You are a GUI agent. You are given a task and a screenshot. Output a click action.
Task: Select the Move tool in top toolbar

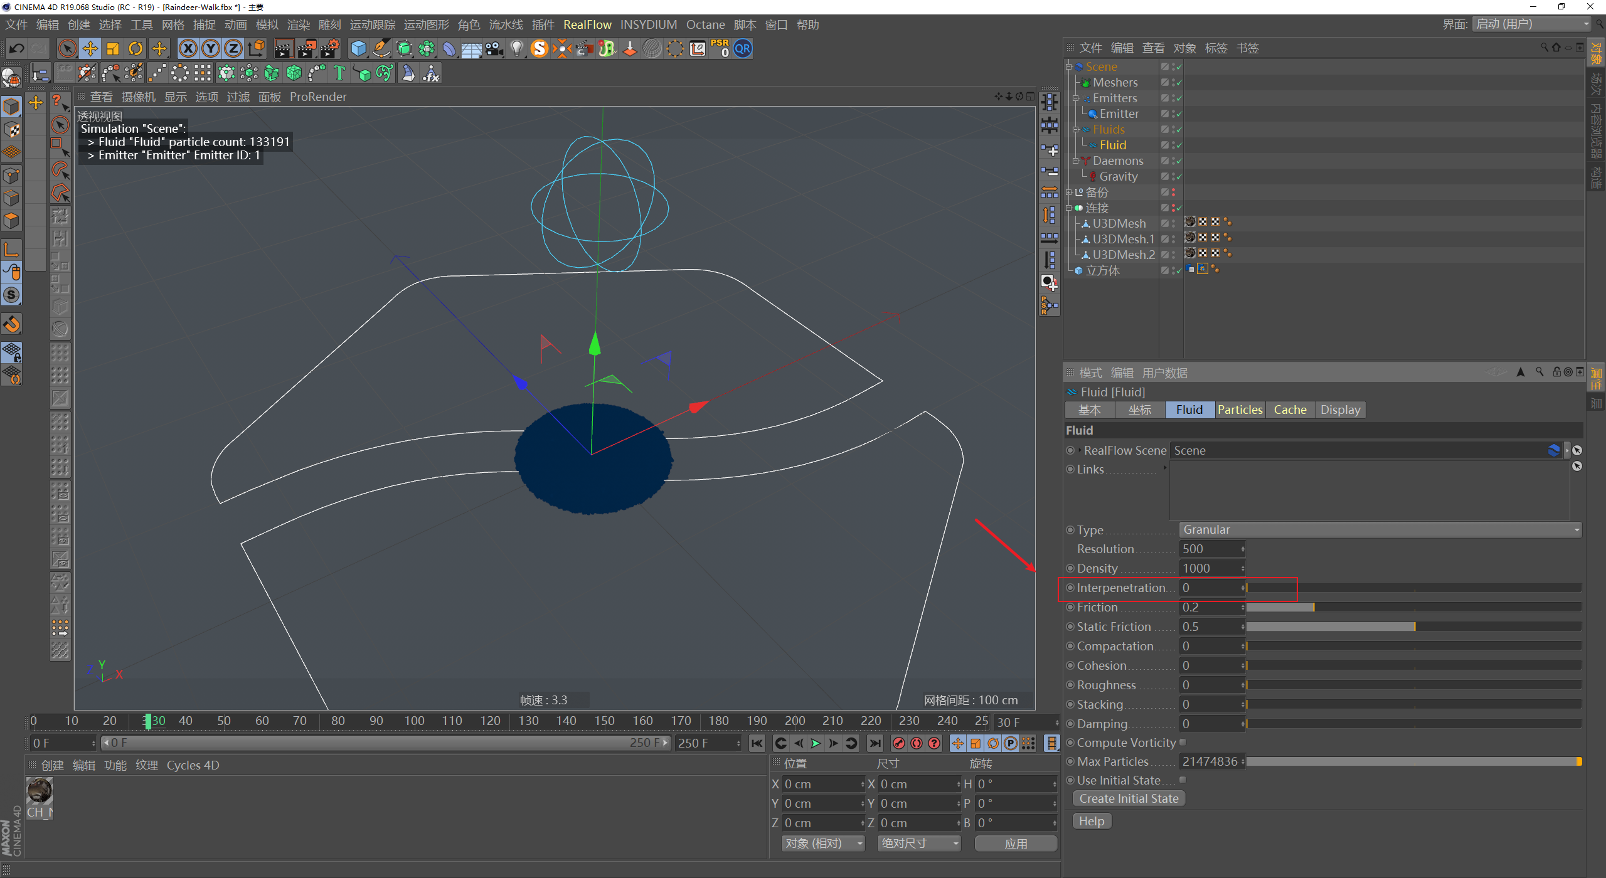coord(90,49)
